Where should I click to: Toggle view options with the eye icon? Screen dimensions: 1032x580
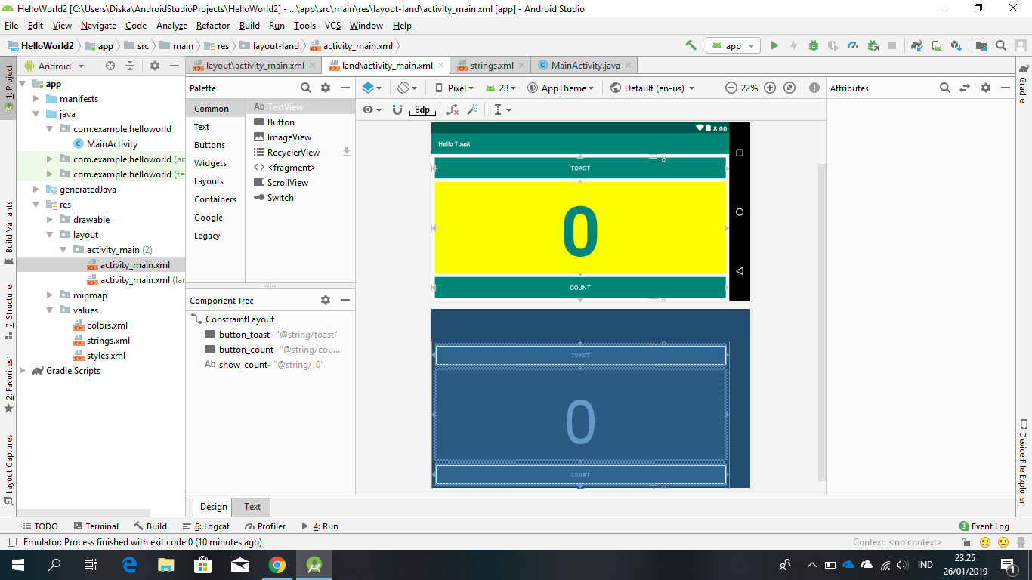coord(366,110)
